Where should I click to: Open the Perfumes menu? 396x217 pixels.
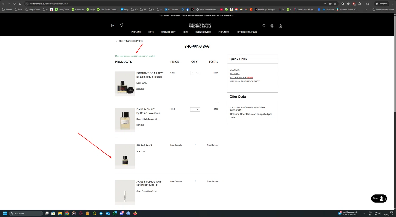(136, 32)
